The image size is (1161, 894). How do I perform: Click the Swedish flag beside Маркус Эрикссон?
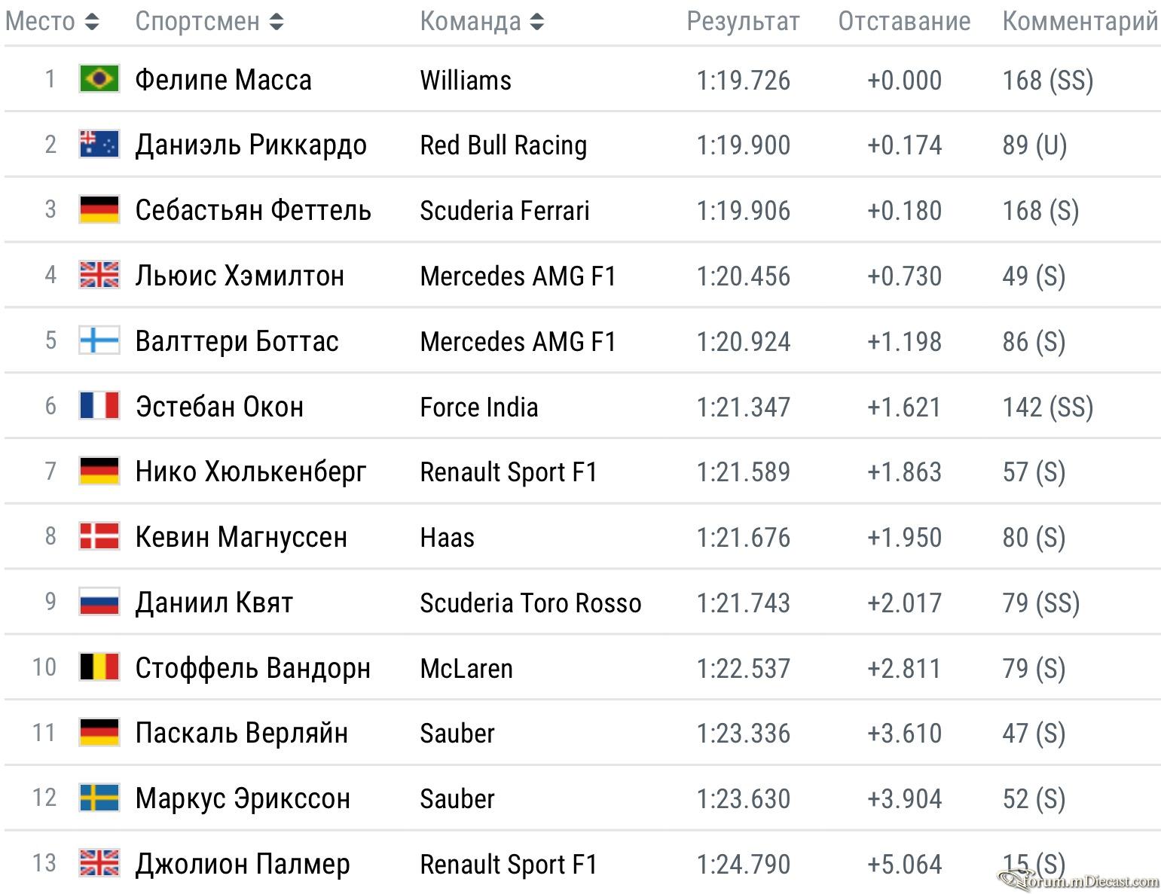(x=99, y=798)
